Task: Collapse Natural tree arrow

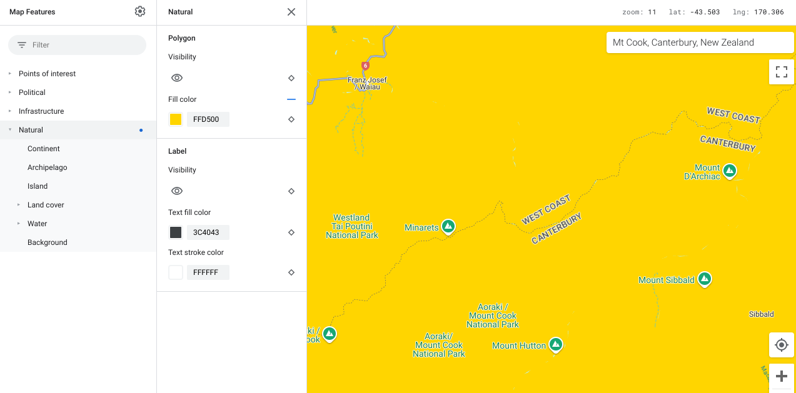Action: [x=10, y=130]
